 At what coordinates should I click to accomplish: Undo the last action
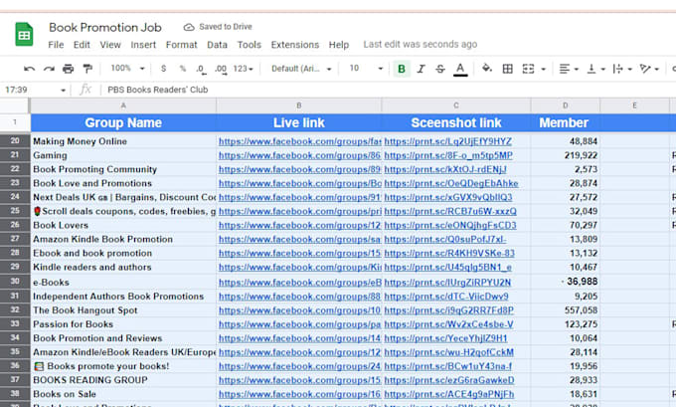(29, 69)
